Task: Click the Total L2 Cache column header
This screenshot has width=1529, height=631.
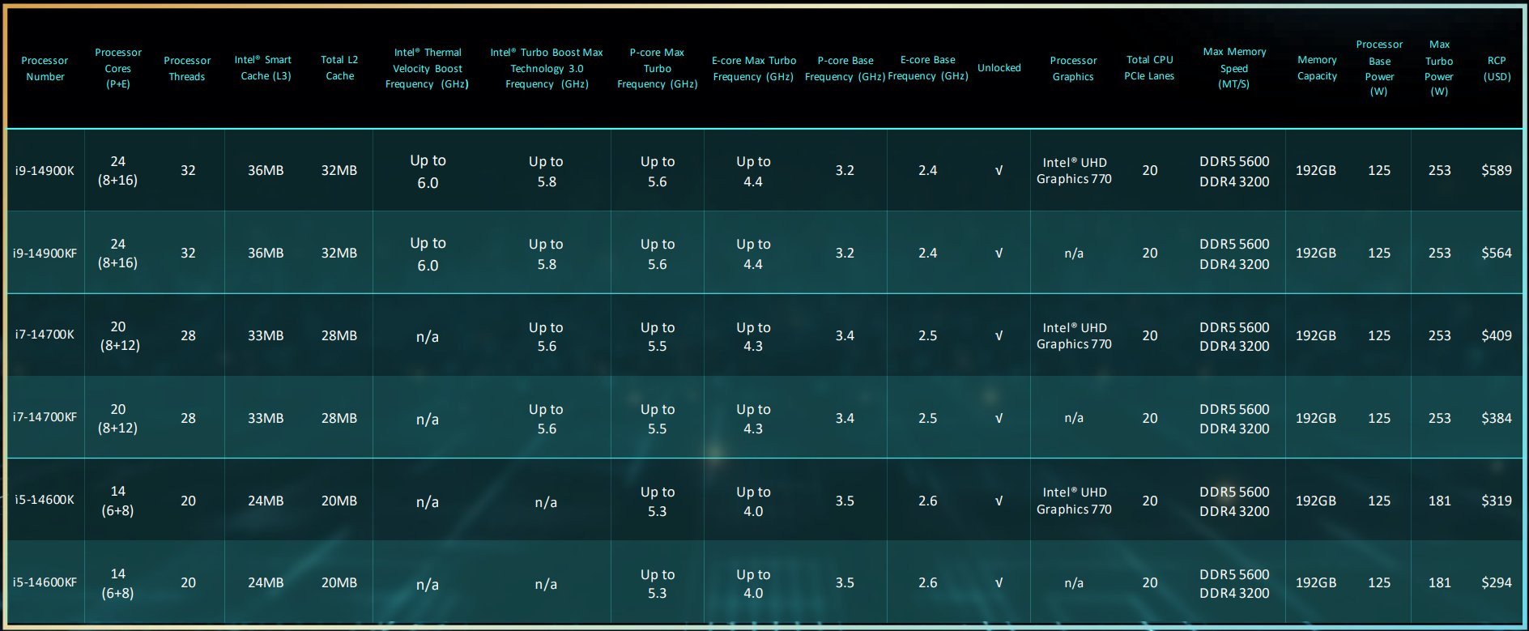Action: coord(339,68)
